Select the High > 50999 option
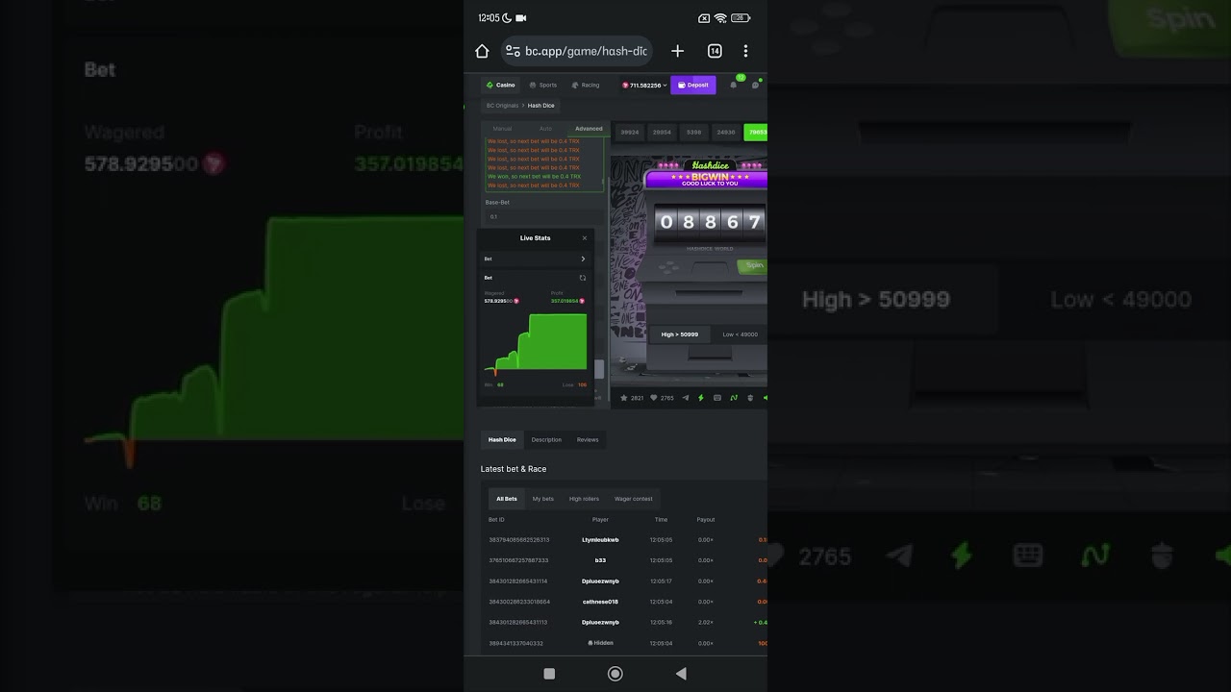Viewport: 1231px width, 692px height. click(x=680, y=334)
